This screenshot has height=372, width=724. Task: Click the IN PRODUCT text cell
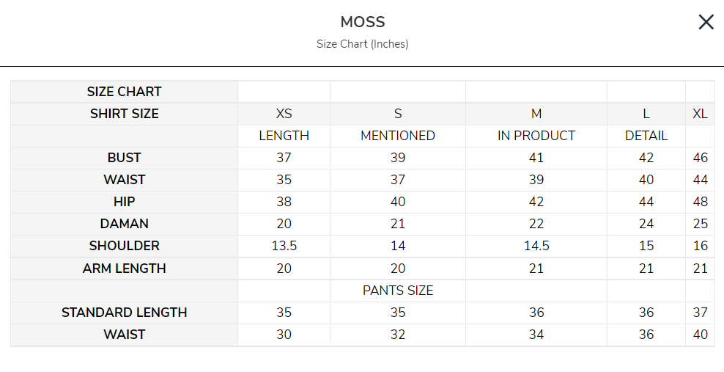pyautogui.click(x=536, y=136)
